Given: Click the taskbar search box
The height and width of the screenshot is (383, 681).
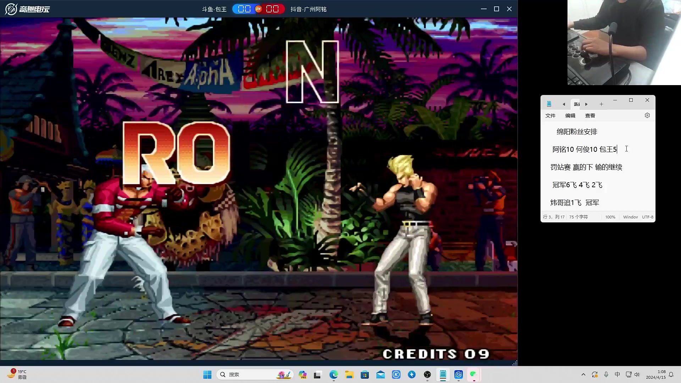Looking at the screenshot, I should click(x=255, y=374).
